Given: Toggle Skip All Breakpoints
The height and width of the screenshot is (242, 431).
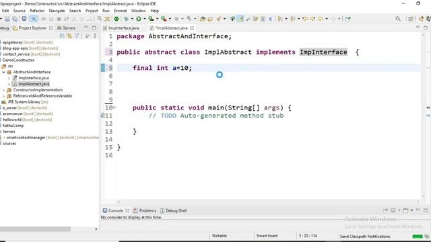Looking at the screenshot, I should click(34, 19).
